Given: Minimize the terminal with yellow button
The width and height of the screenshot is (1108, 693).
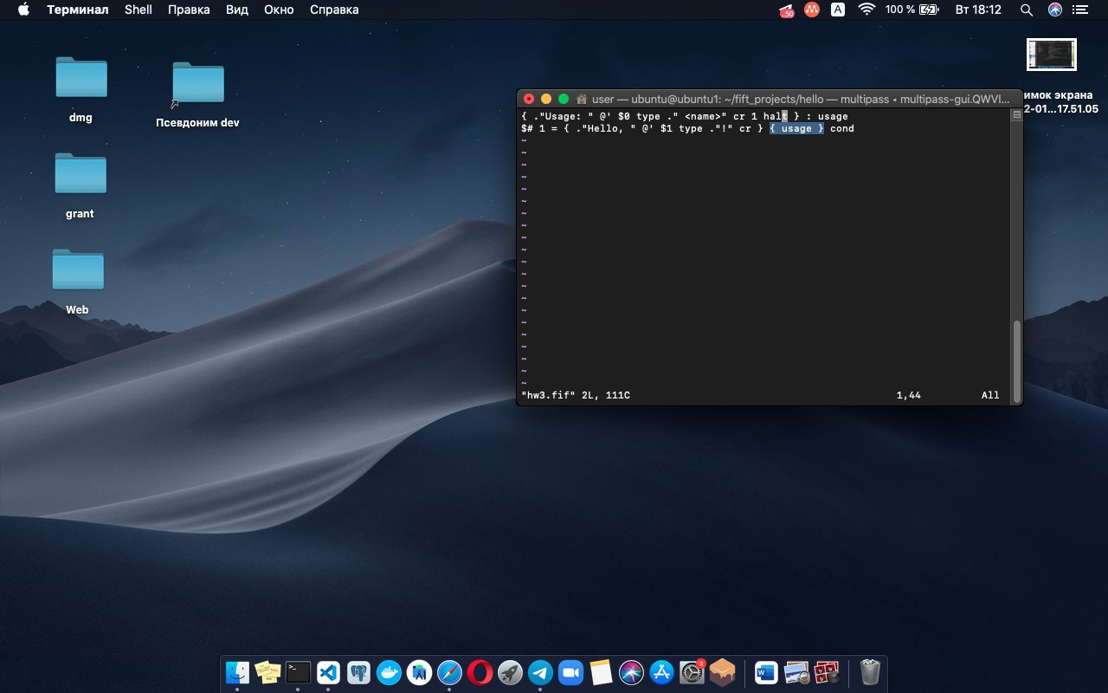Looking at the screenshot, I should tap(546, 99).
